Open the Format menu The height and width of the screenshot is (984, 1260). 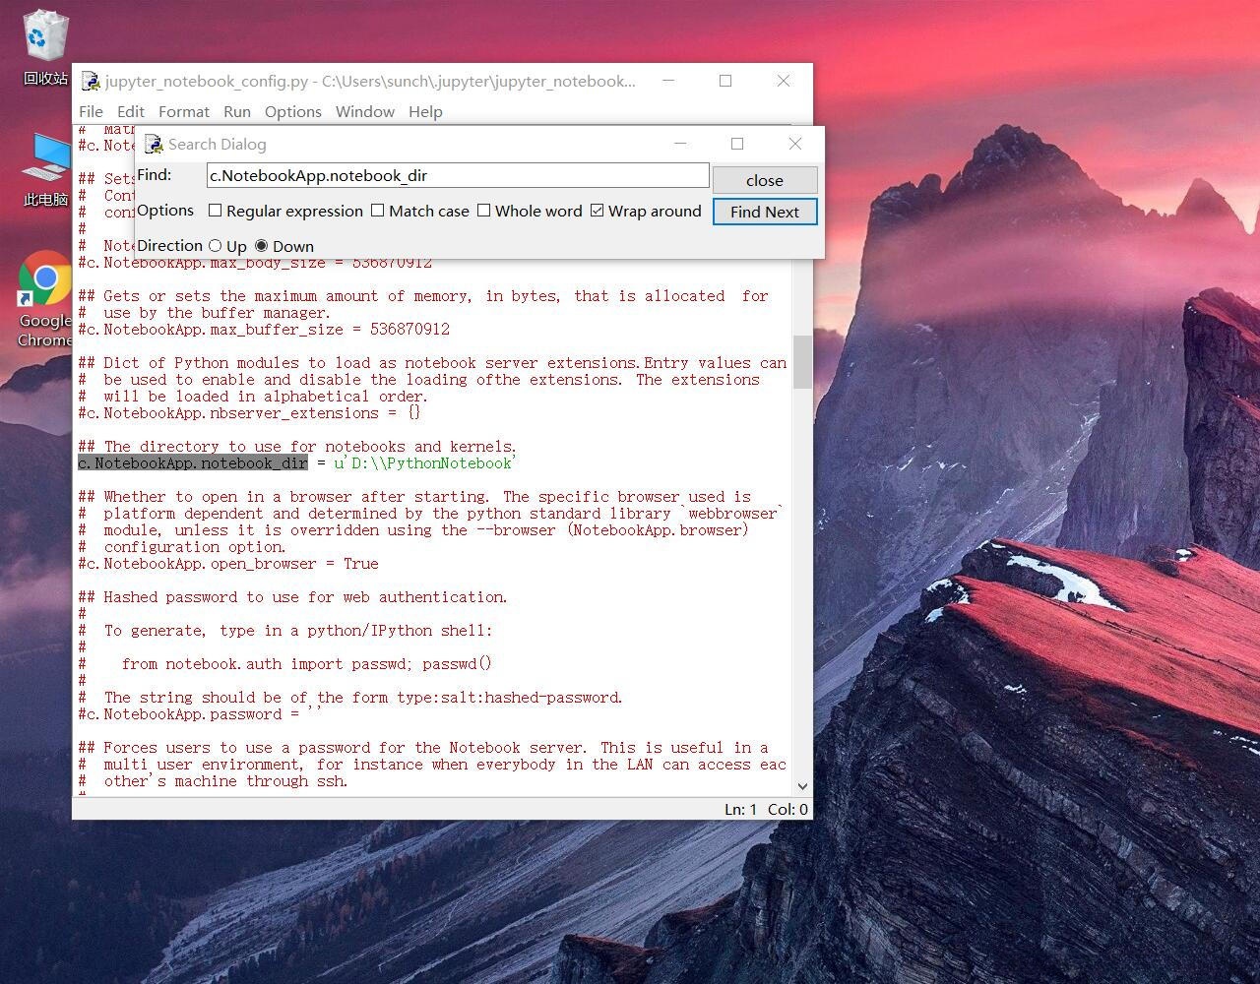[x=184, y=112]
